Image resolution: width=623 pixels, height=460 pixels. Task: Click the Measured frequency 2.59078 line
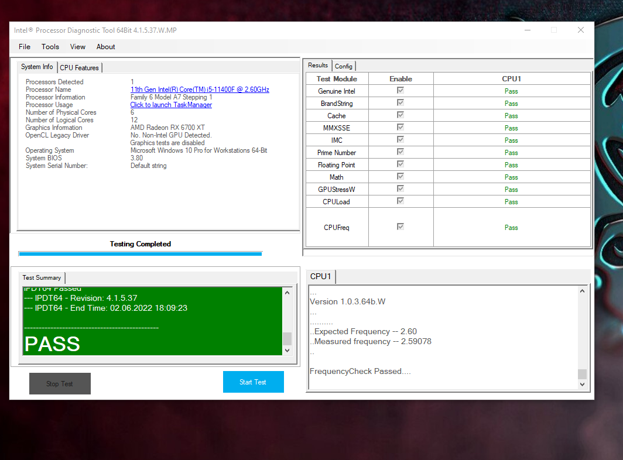(x=370, y=342)
